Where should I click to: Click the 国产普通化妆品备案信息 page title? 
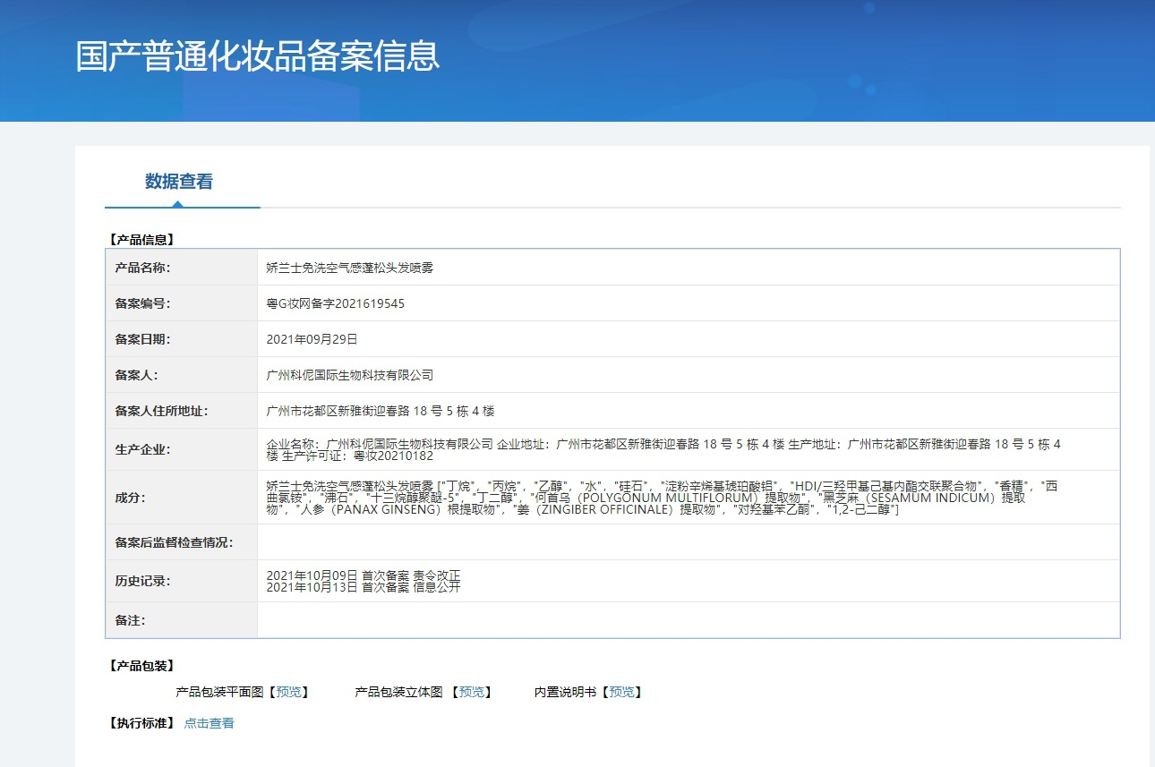[x=258, y=56]
